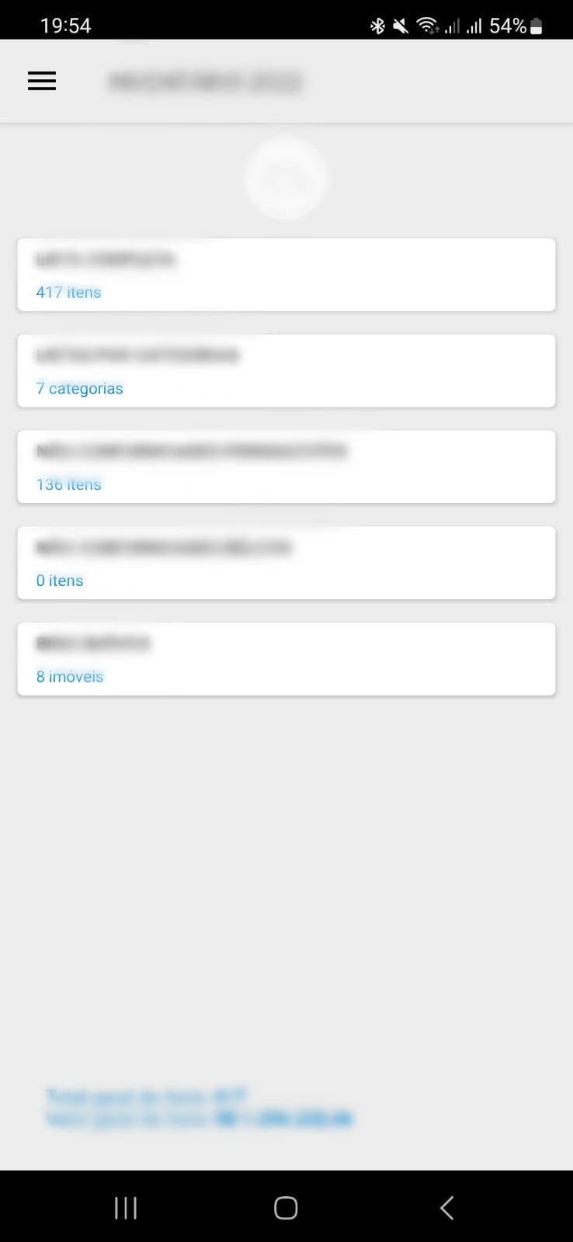Tap the Wi-Fi status icon
Image resolution: width=573 pixels, height=1242 pixels.
pos(427,26)
